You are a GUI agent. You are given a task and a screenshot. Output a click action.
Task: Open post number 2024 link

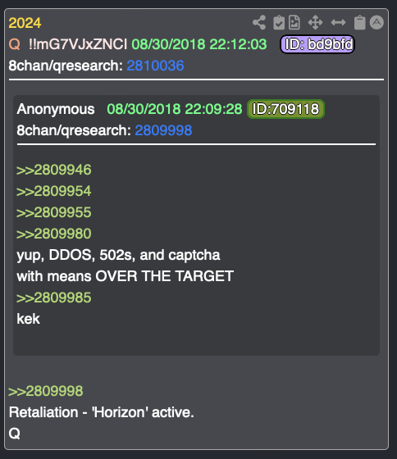tap(25, 23)
